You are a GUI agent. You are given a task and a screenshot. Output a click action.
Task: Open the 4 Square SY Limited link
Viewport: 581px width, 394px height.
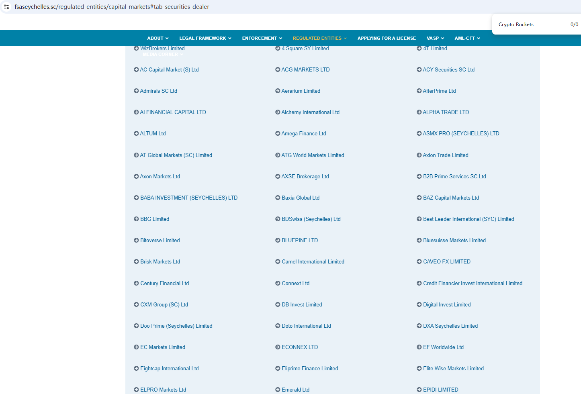pos(305,49)
